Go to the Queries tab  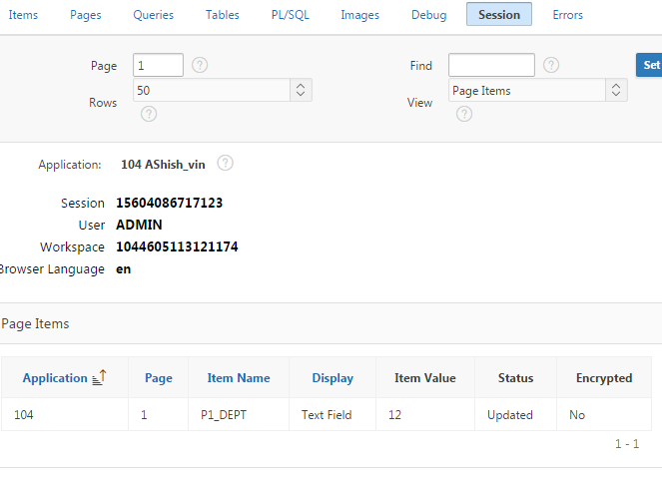(153, 15)
